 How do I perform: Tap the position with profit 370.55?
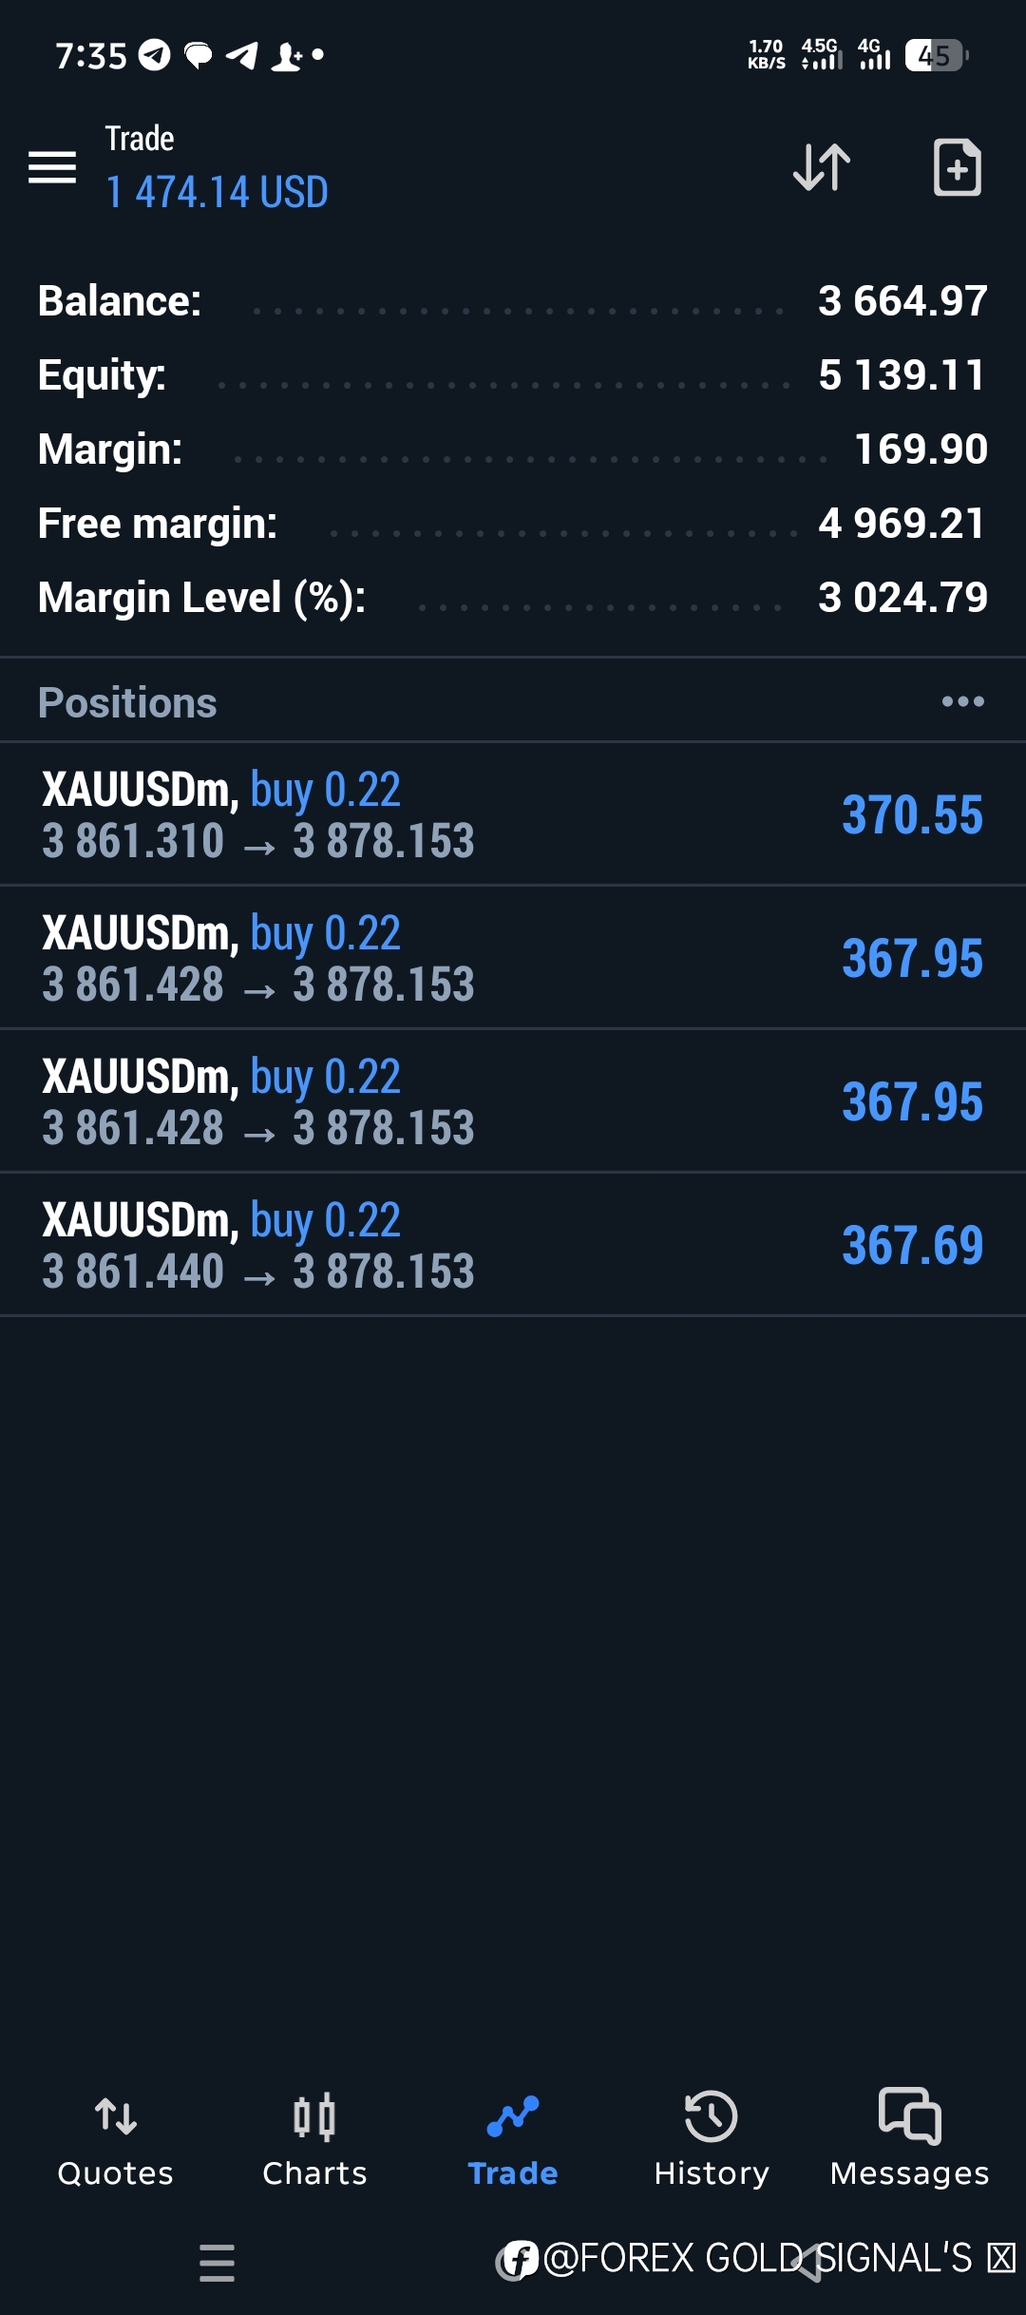click(912, 815)
